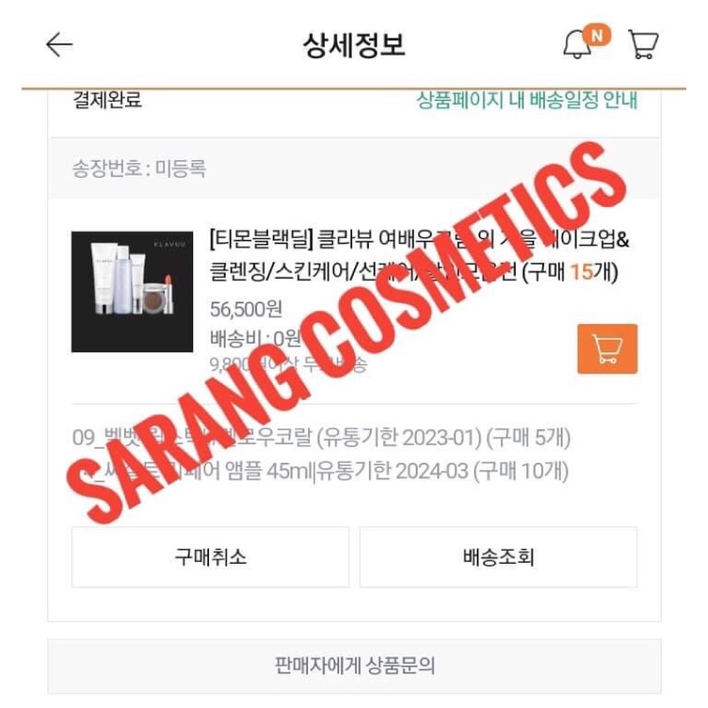
Task: Open the Klavuu product thumbnail image
Action: click(133, 292)
